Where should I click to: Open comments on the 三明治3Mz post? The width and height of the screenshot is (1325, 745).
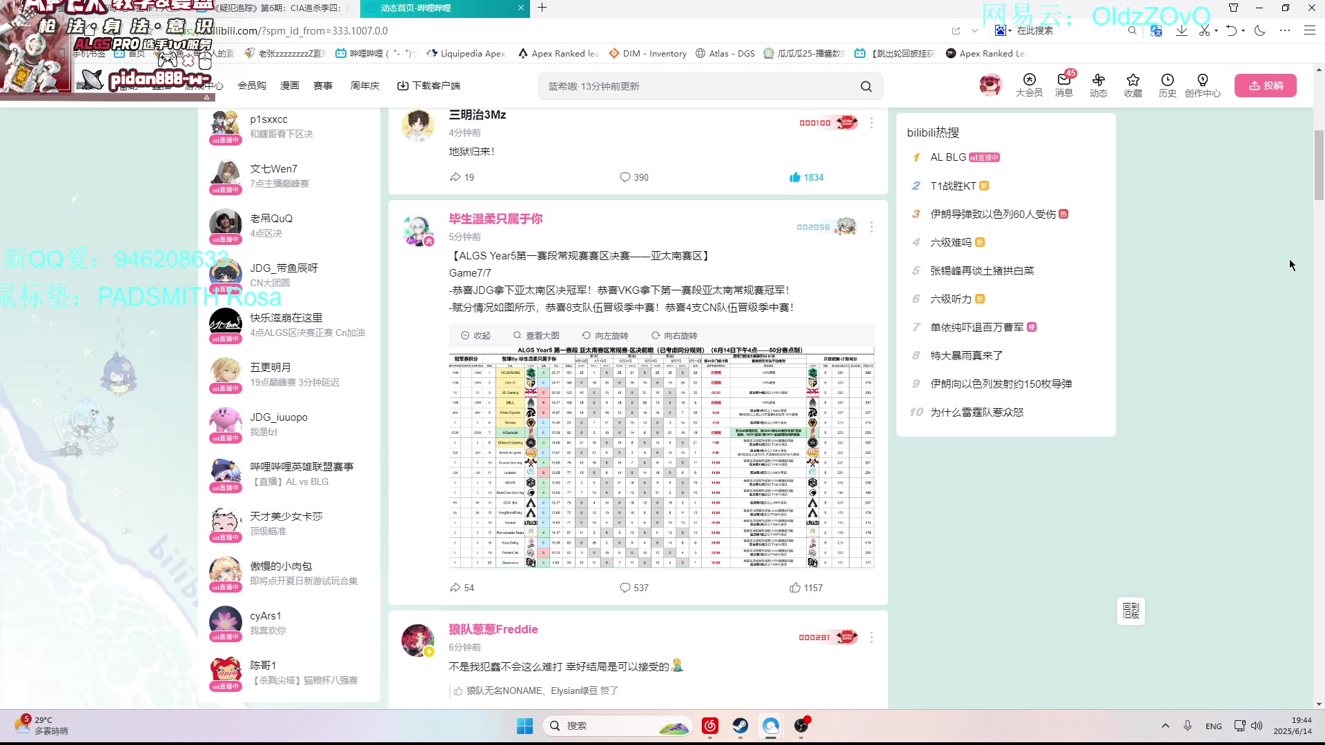[x=634, y=177]
